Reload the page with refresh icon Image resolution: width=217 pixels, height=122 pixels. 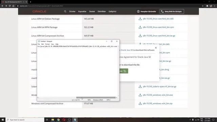[x=10, y=6]
